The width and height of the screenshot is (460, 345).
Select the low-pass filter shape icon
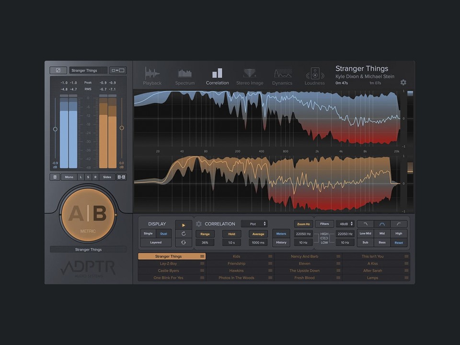tap(366, 224)
